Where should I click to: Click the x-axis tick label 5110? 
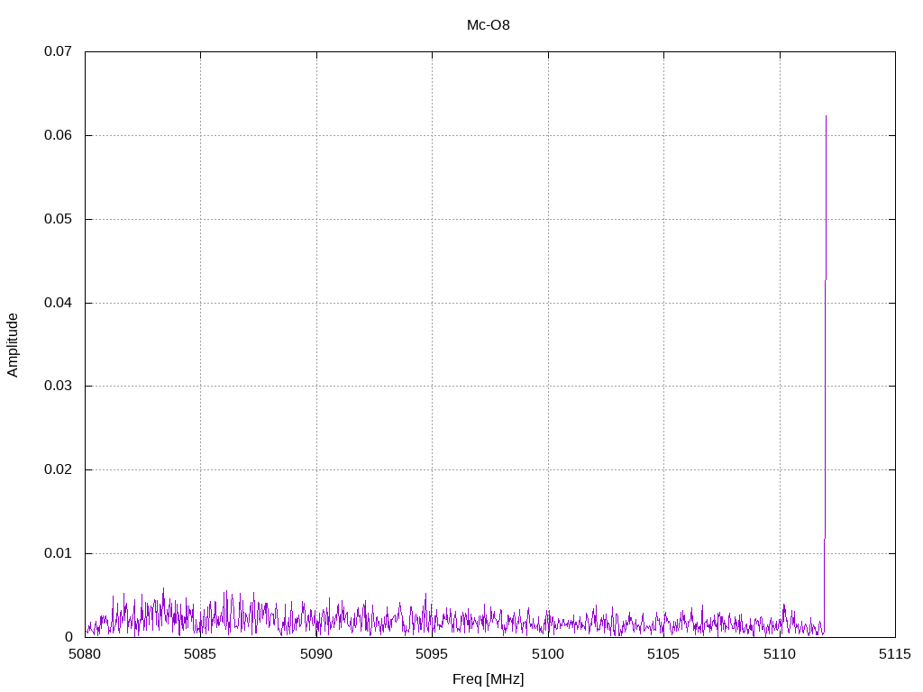pos(780,654)
